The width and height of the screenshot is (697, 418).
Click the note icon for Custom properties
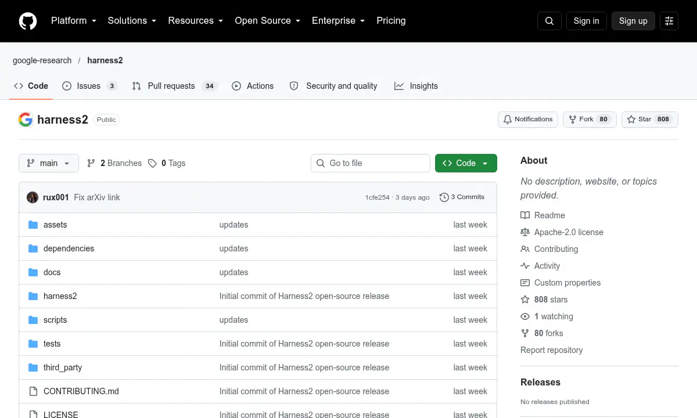[525, 283]
